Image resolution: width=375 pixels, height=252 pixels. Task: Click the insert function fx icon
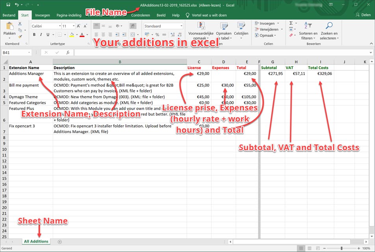[68, 53]
